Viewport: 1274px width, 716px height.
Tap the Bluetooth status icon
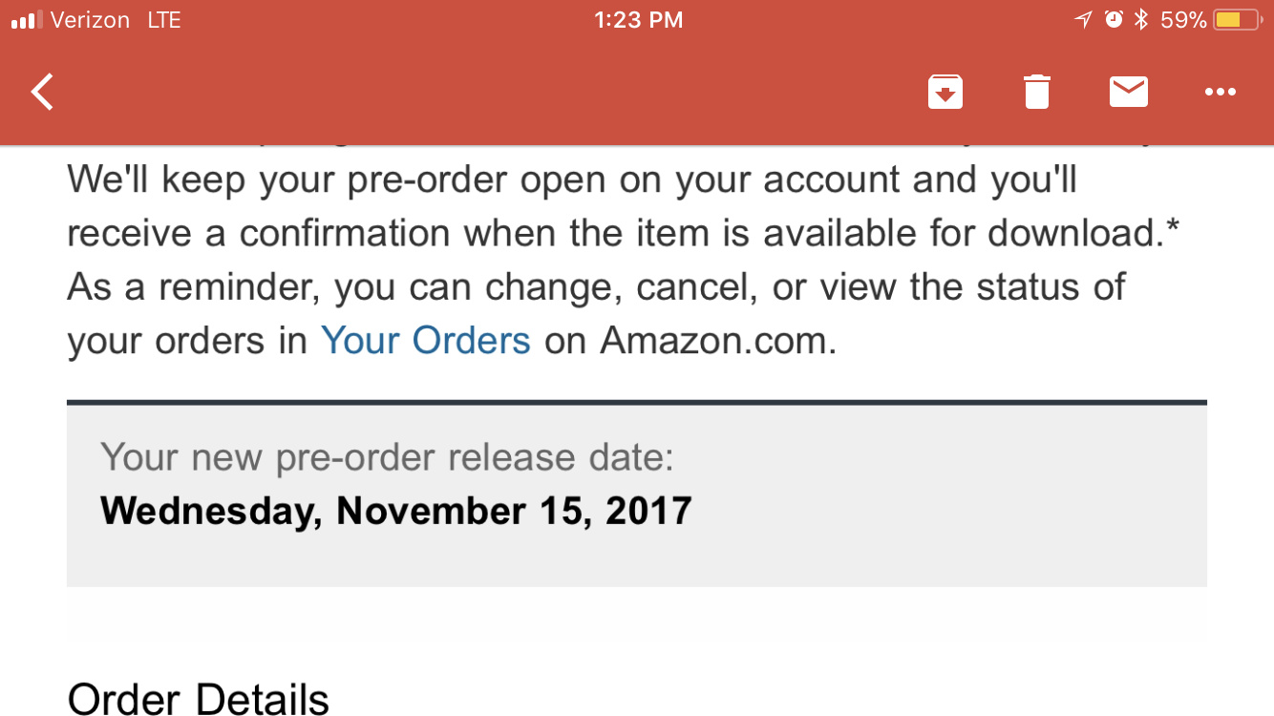(x=1140, y=20)
